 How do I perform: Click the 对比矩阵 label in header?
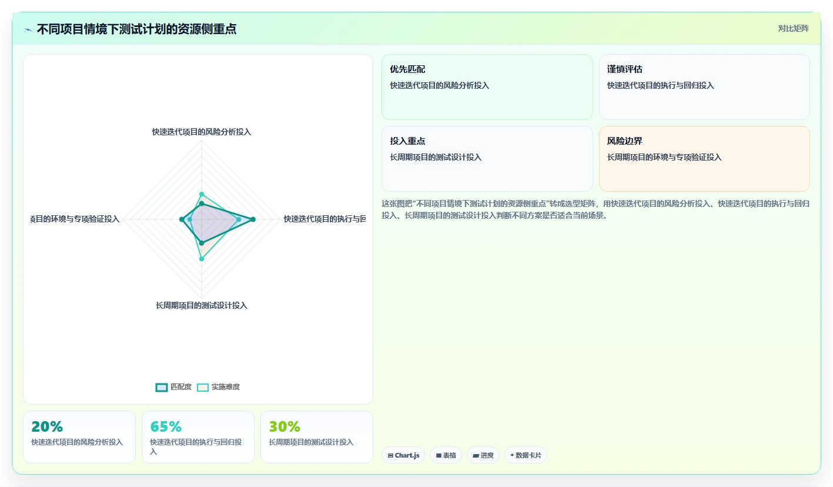click(793, 28)
